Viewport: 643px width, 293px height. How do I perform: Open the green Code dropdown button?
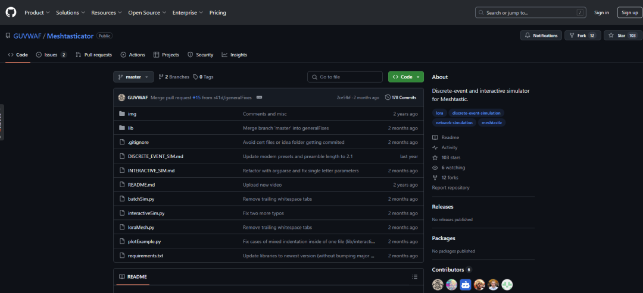coord(406,77)
